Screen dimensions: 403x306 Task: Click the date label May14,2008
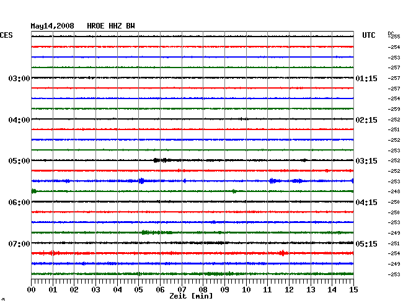pyautogui.click(x=53, y=26)
